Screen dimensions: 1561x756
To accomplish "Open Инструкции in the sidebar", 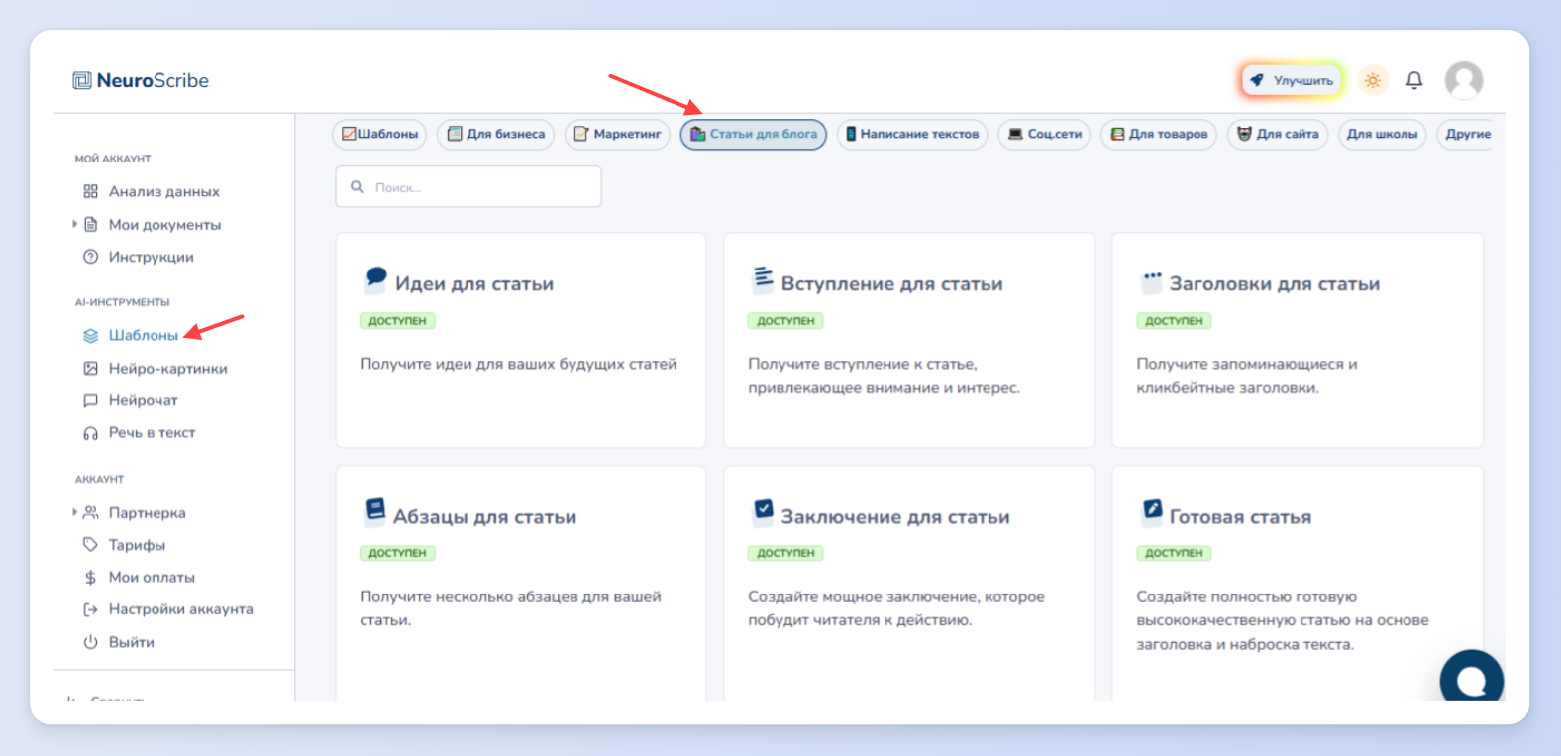I will click(x=152, y=257).
